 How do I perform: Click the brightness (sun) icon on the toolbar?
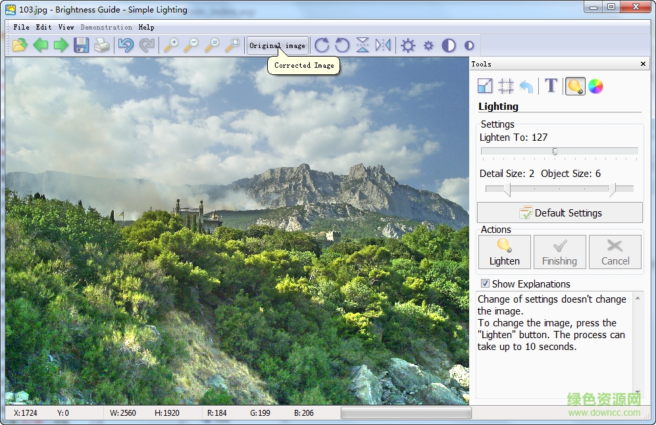point(409,45)
